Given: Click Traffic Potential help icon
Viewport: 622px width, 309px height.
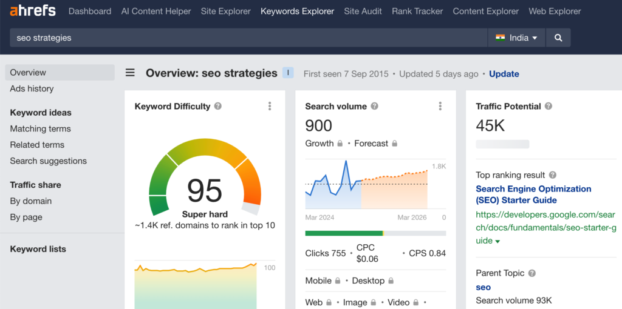Looking at the screenshot, I should pos(549,106).
